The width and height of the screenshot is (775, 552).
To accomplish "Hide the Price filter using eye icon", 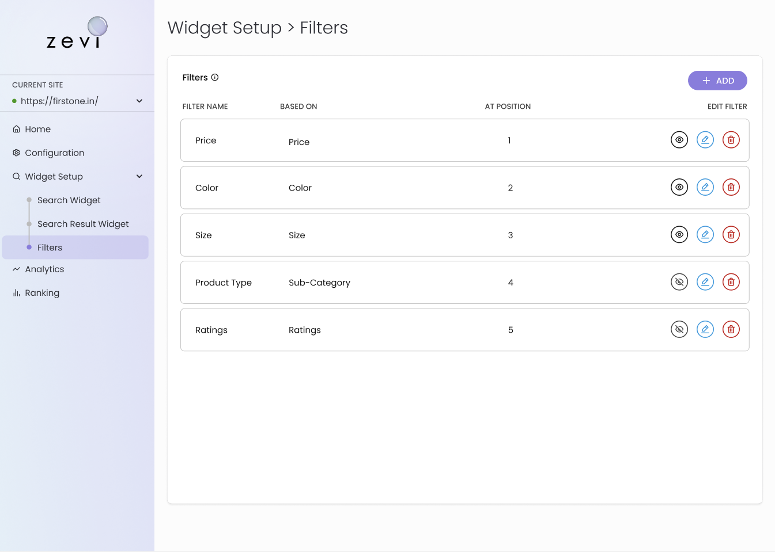I will point(679,140).
